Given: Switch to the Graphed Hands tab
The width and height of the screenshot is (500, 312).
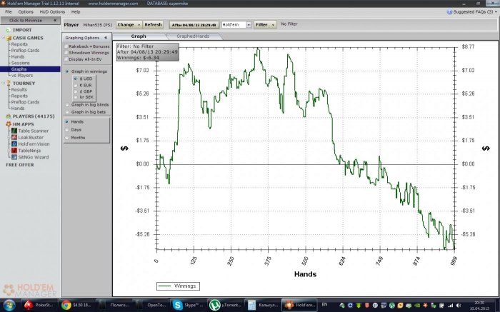Looking at the screenshot, I should (193, 36).
